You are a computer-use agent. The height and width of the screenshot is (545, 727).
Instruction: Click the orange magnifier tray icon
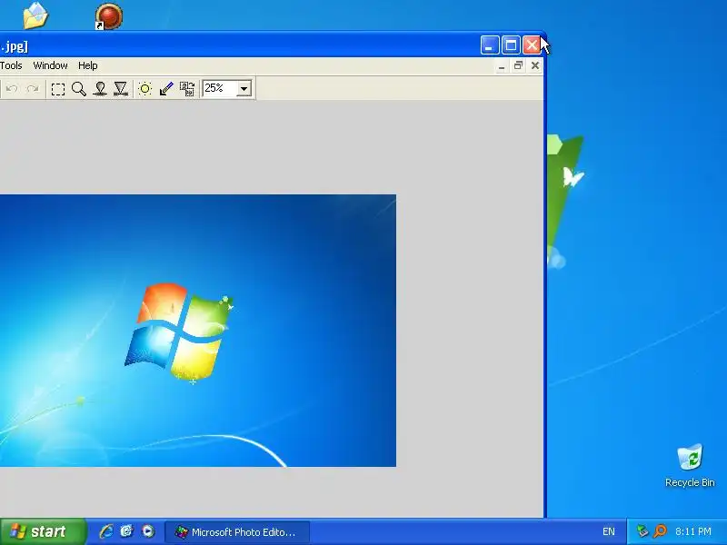coord(660,531)
